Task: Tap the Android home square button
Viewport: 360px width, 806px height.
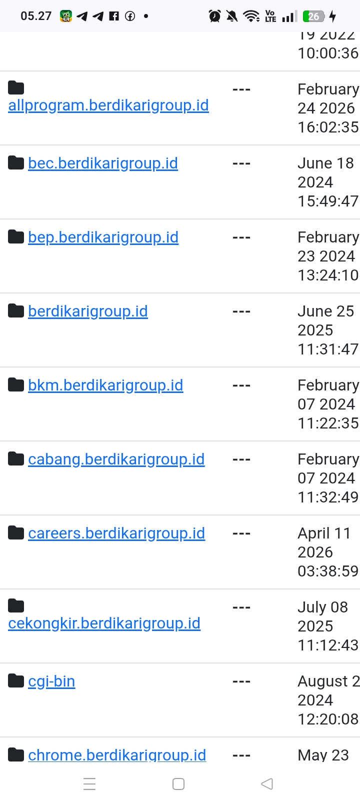Action: (x=178, y=783)
